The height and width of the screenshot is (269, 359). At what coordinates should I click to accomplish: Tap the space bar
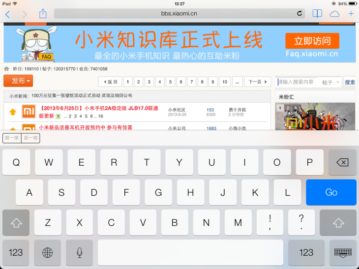pos(190,252)
